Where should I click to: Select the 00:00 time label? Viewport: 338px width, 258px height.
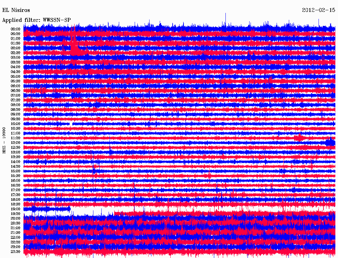pyautogui.click(x=16, y=29)
